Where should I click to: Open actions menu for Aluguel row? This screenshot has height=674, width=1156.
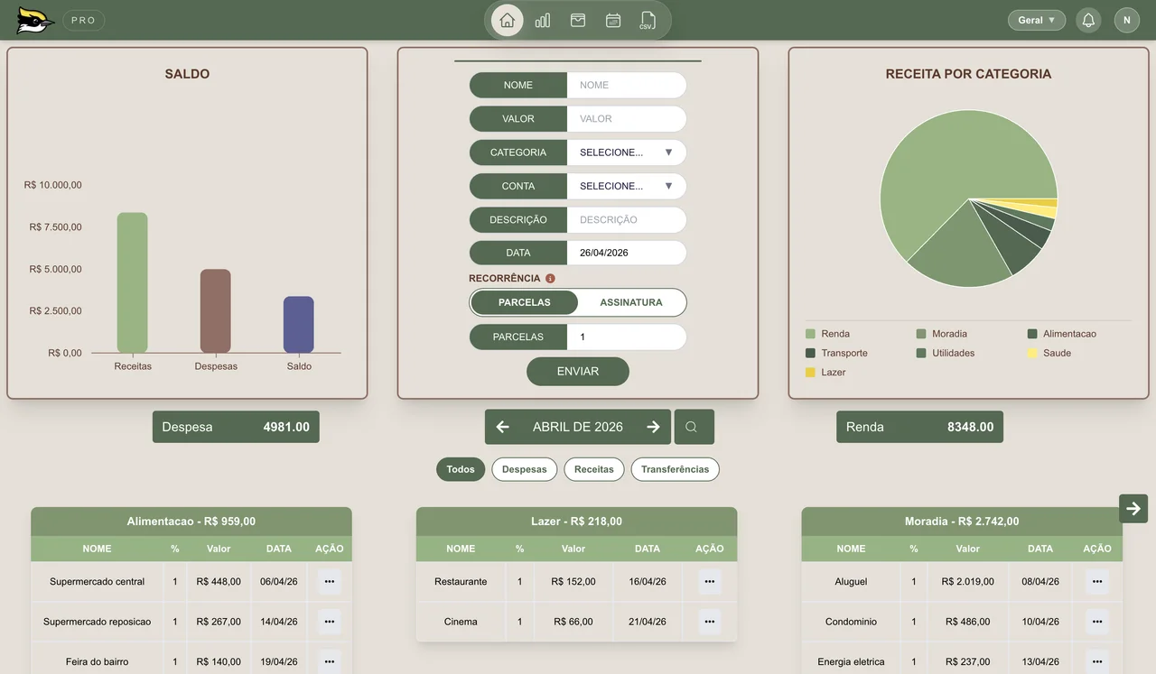click(1097, 582)
